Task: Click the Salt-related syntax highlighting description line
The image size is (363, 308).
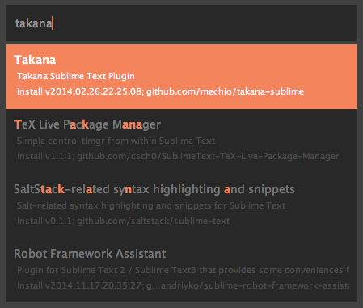Action: 151,205
